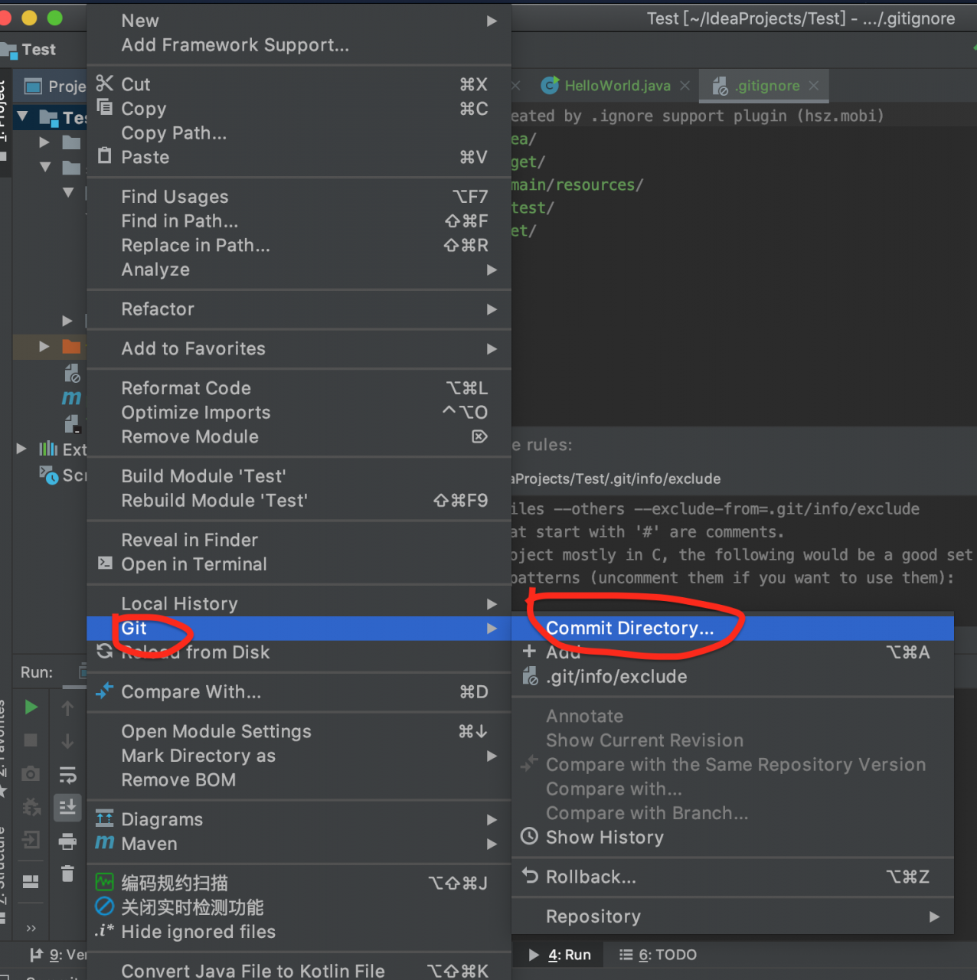Click the orange folder icon in project tree
This screenshot has height=980, width=977.
click(71, 346)
